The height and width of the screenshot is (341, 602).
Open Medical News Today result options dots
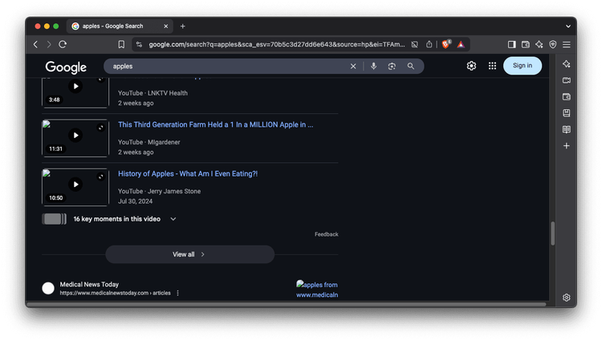[177, 293]
